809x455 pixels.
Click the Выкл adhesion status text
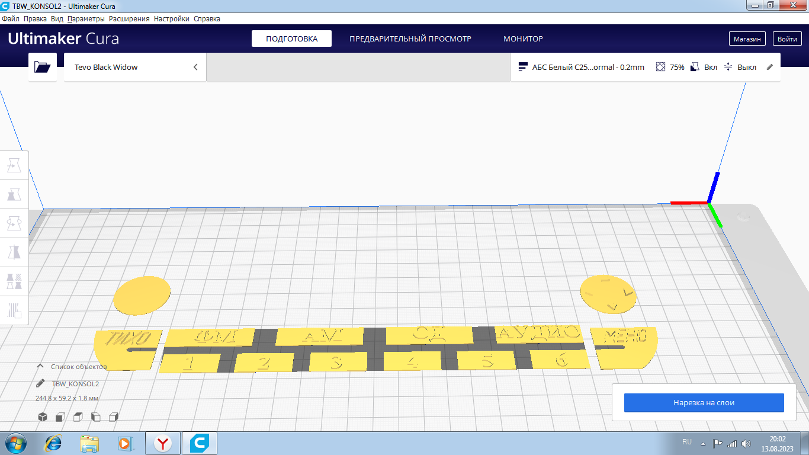747,68
